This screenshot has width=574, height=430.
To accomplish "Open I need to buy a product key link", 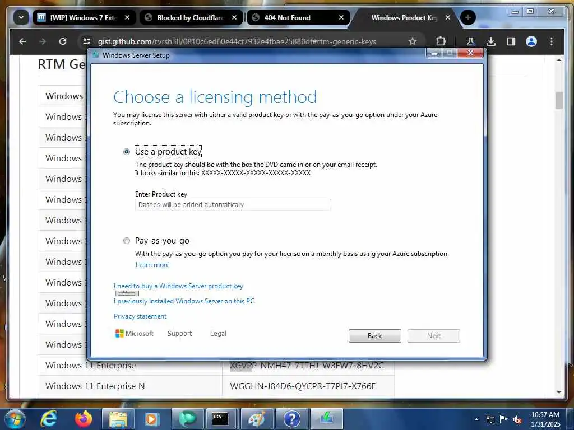I will click(178, 286).
